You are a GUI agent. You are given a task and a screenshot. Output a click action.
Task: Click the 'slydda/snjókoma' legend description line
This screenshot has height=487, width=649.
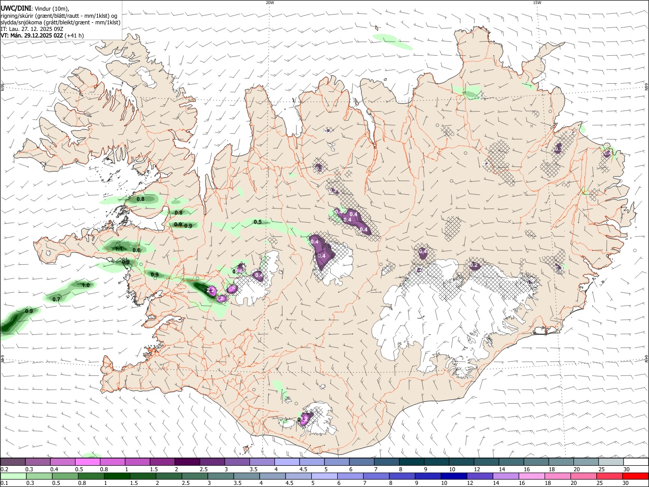pyautogui.click(x=60, y=22)
